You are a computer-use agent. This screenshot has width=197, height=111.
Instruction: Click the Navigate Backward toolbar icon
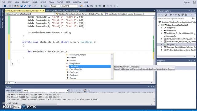[x=5, y=6]
